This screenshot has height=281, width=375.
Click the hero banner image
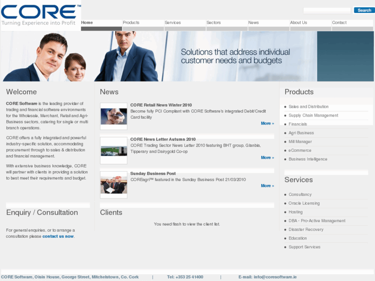[x=188, y=56]
